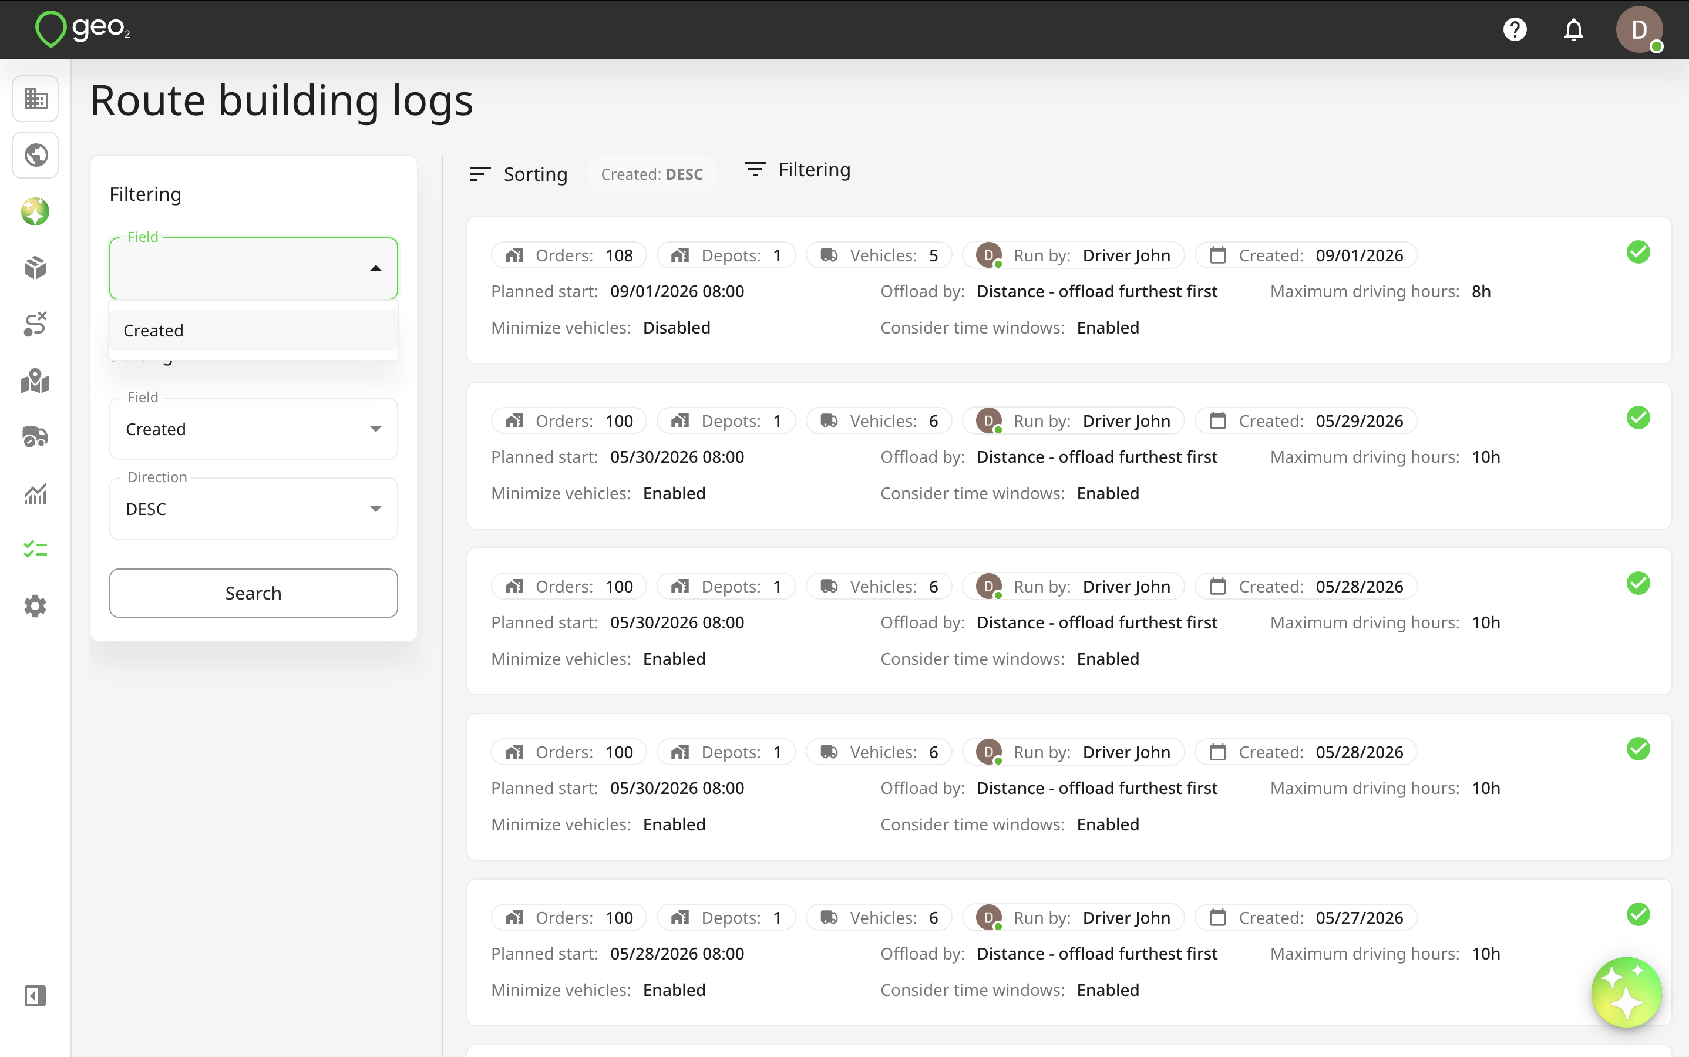Click Created: 09/01/2026 chip
Screen dimensions: 1689x1057
[1306, 255]
